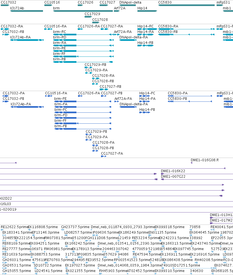Select the CG17032-PA CDS label
The height and width of the screenshot is (275, 233).
click(14, 93)
